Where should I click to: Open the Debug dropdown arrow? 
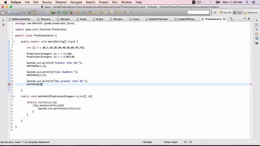[61, 13]
